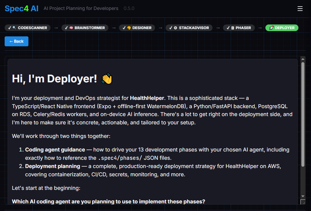The width and height of the screenshot is (311, 211).
Task: Click the waving hand emoji
Action: point(107,79)
